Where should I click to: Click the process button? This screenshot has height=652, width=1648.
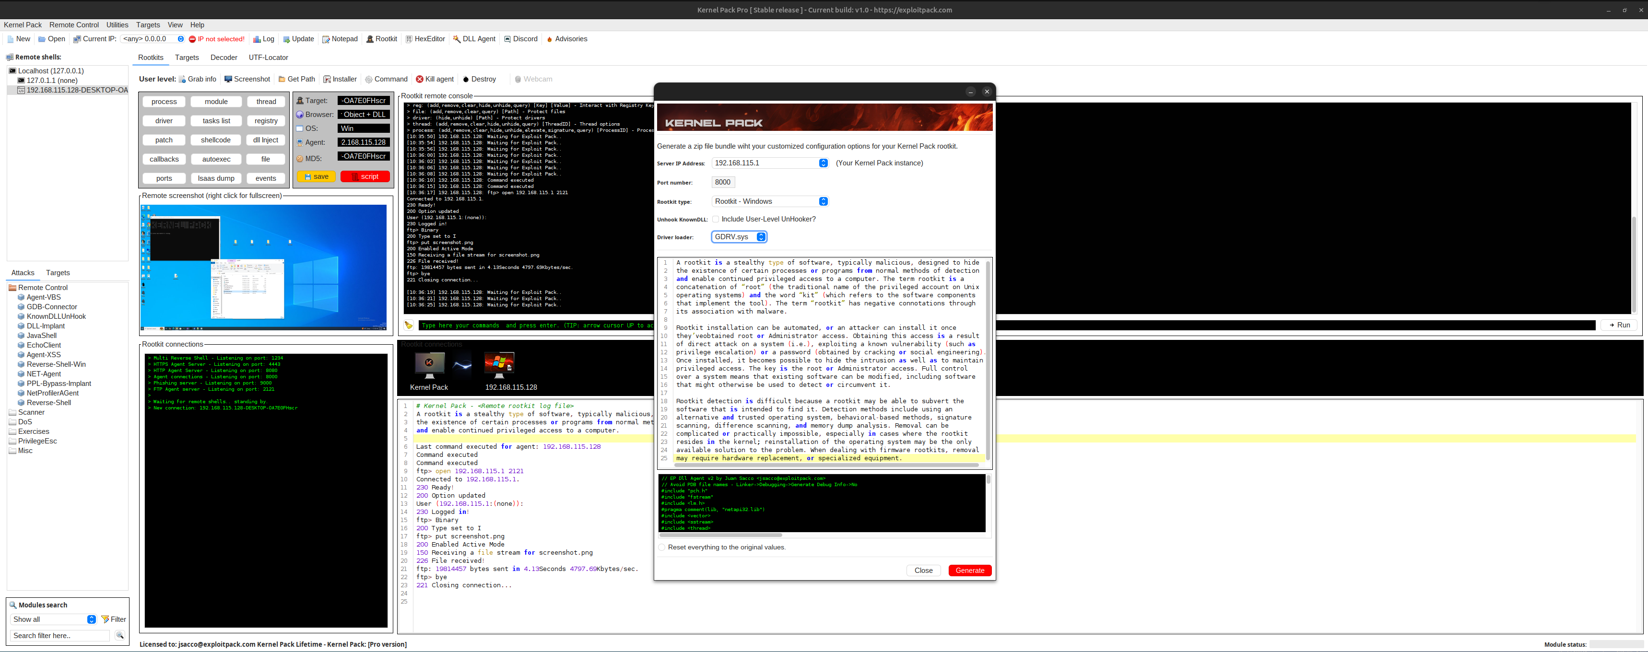(x=164, y=102)
